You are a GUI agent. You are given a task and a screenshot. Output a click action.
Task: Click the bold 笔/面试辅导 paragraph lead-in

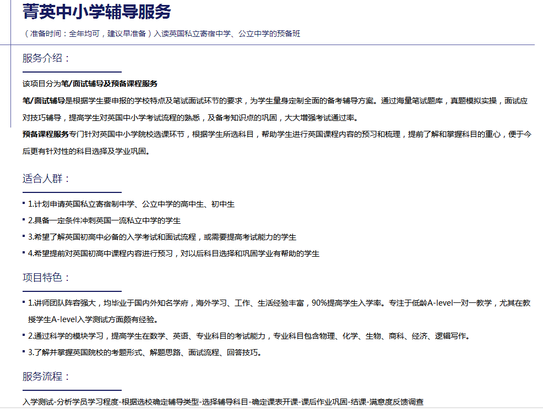tap(44, 101)
